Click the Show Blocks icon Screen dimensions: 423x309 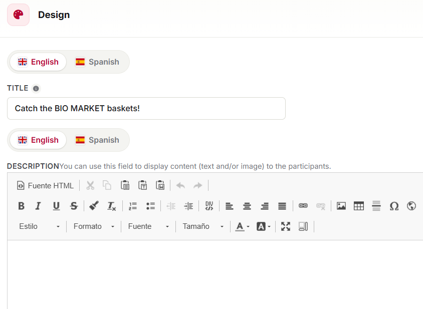click(303, 226)
